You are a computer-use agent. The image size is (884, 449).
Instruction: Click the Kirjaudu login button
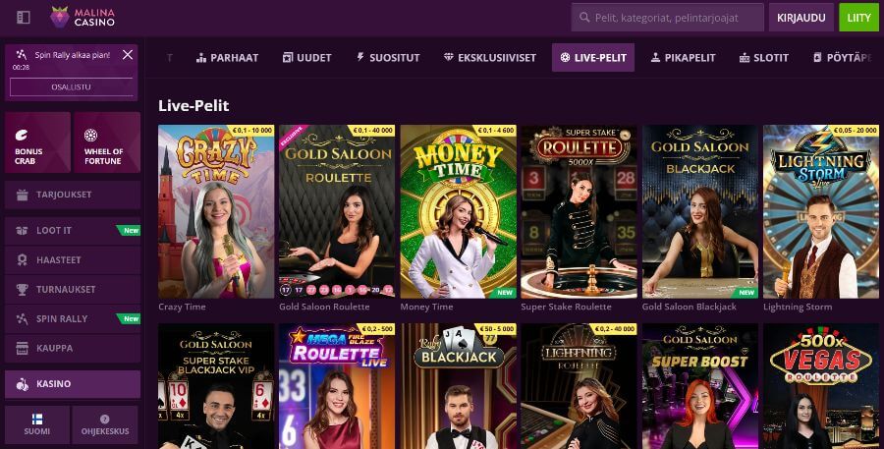click(801, 18)
